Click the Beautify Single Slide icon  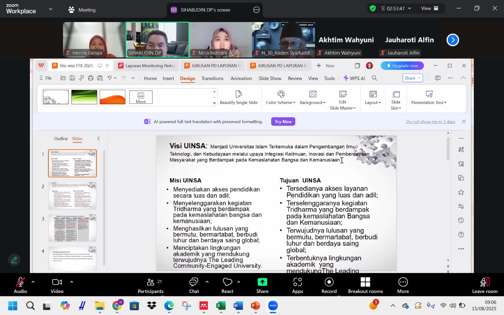[238, 94]
